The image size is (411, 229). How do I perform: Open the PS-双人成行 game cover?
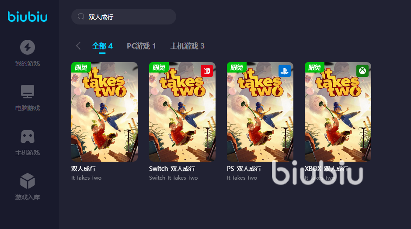click(x=260, y=112)
